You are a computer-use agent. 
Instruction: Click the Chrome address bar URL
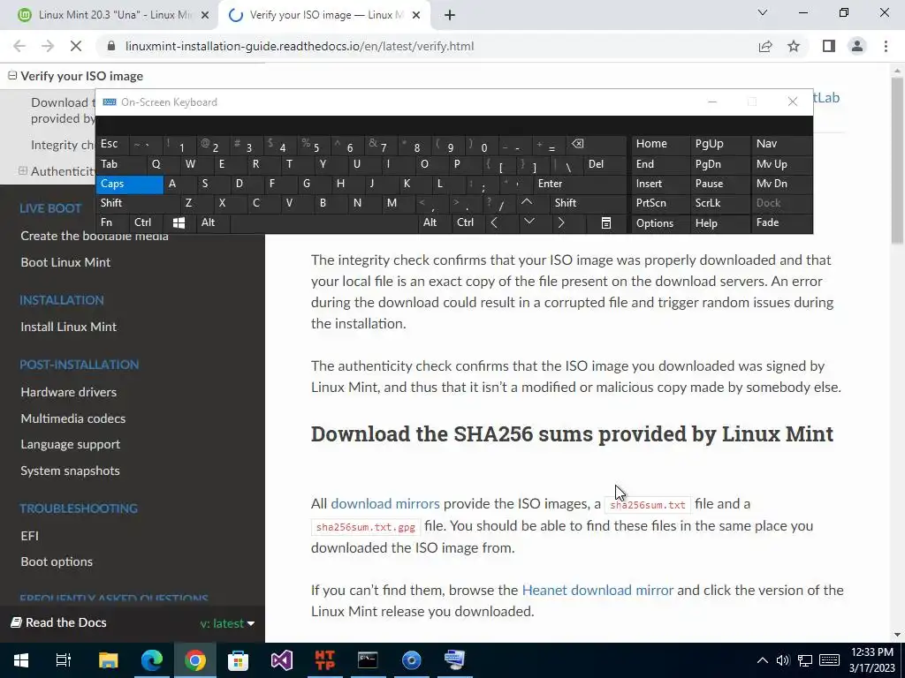pos(299,46)
